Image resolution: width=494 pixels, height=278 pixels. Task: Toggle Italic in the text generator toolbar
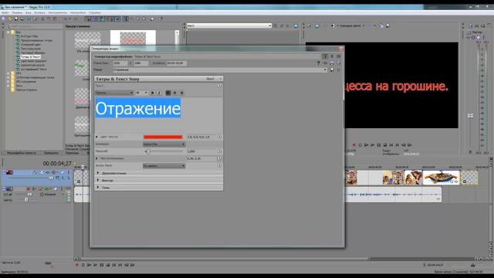pyautogui.click(x=159, y=93)
